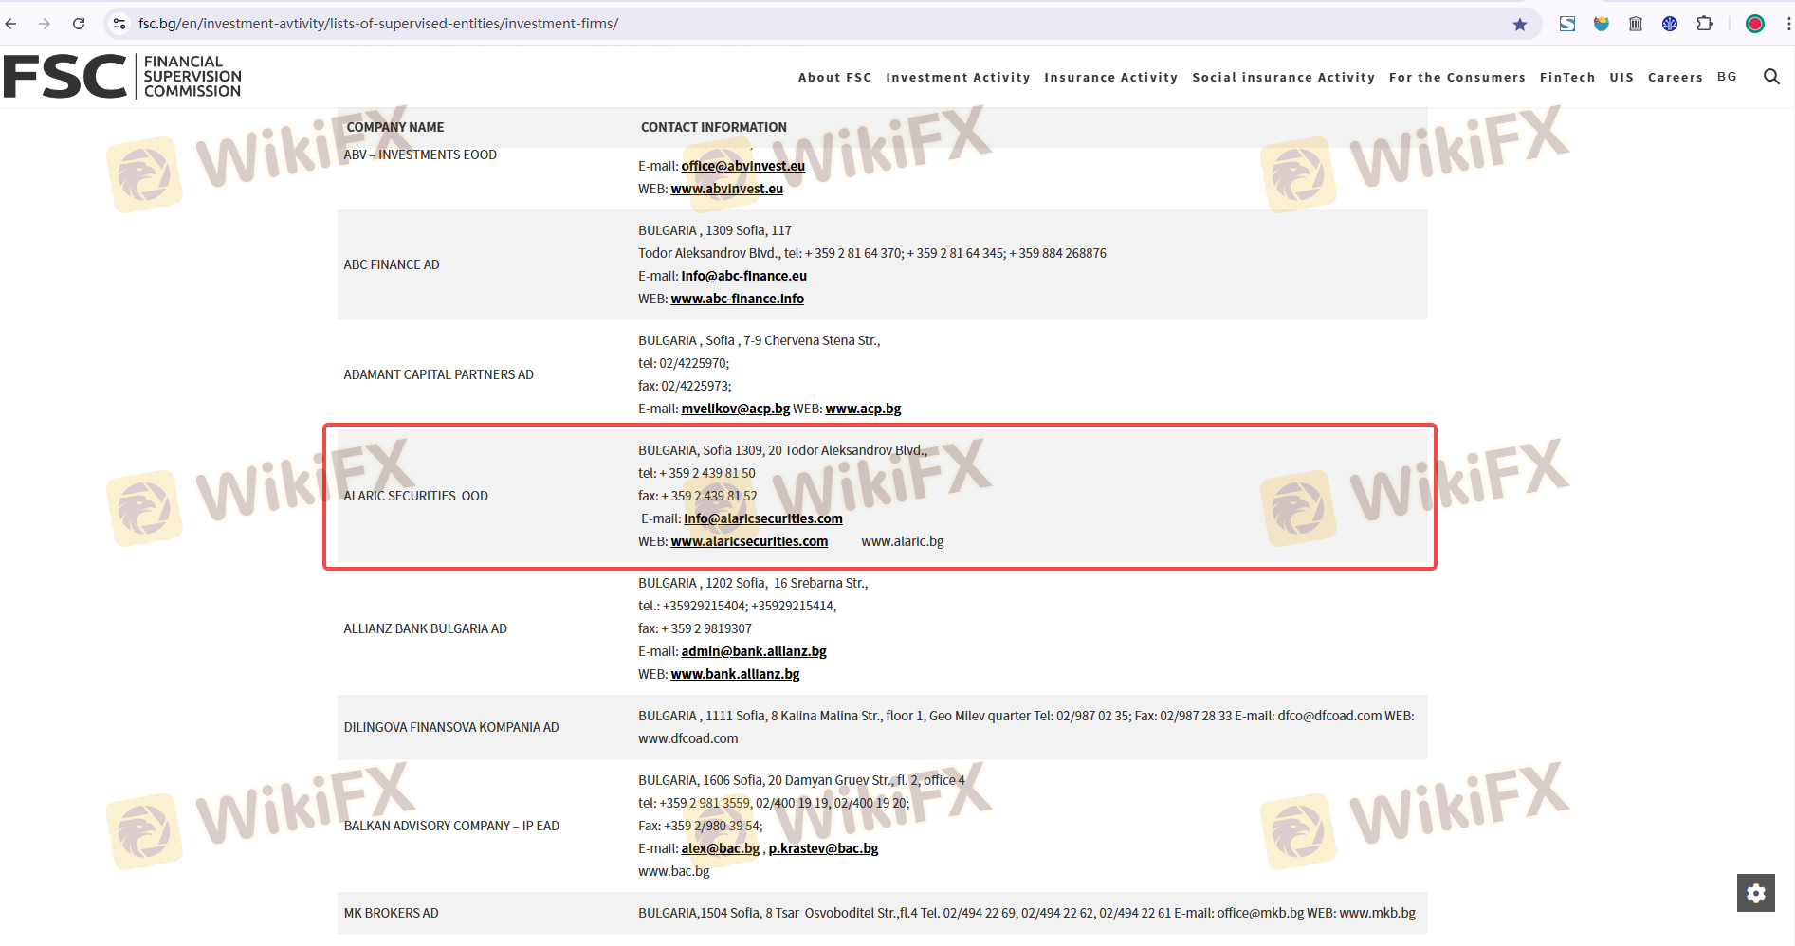Open office@abvinvest.eu email link

point(742,166)
